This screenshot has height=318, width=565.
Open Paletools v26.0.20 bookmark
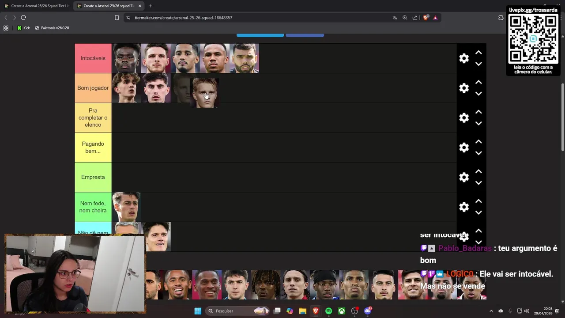(x=52, y=28)
